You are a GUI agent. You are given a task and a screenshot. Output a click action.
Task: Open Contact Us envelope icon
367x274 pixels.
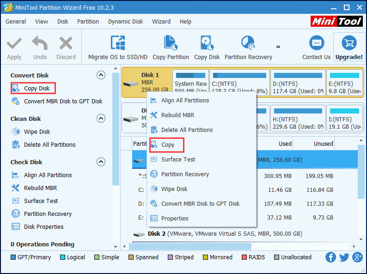317,43
